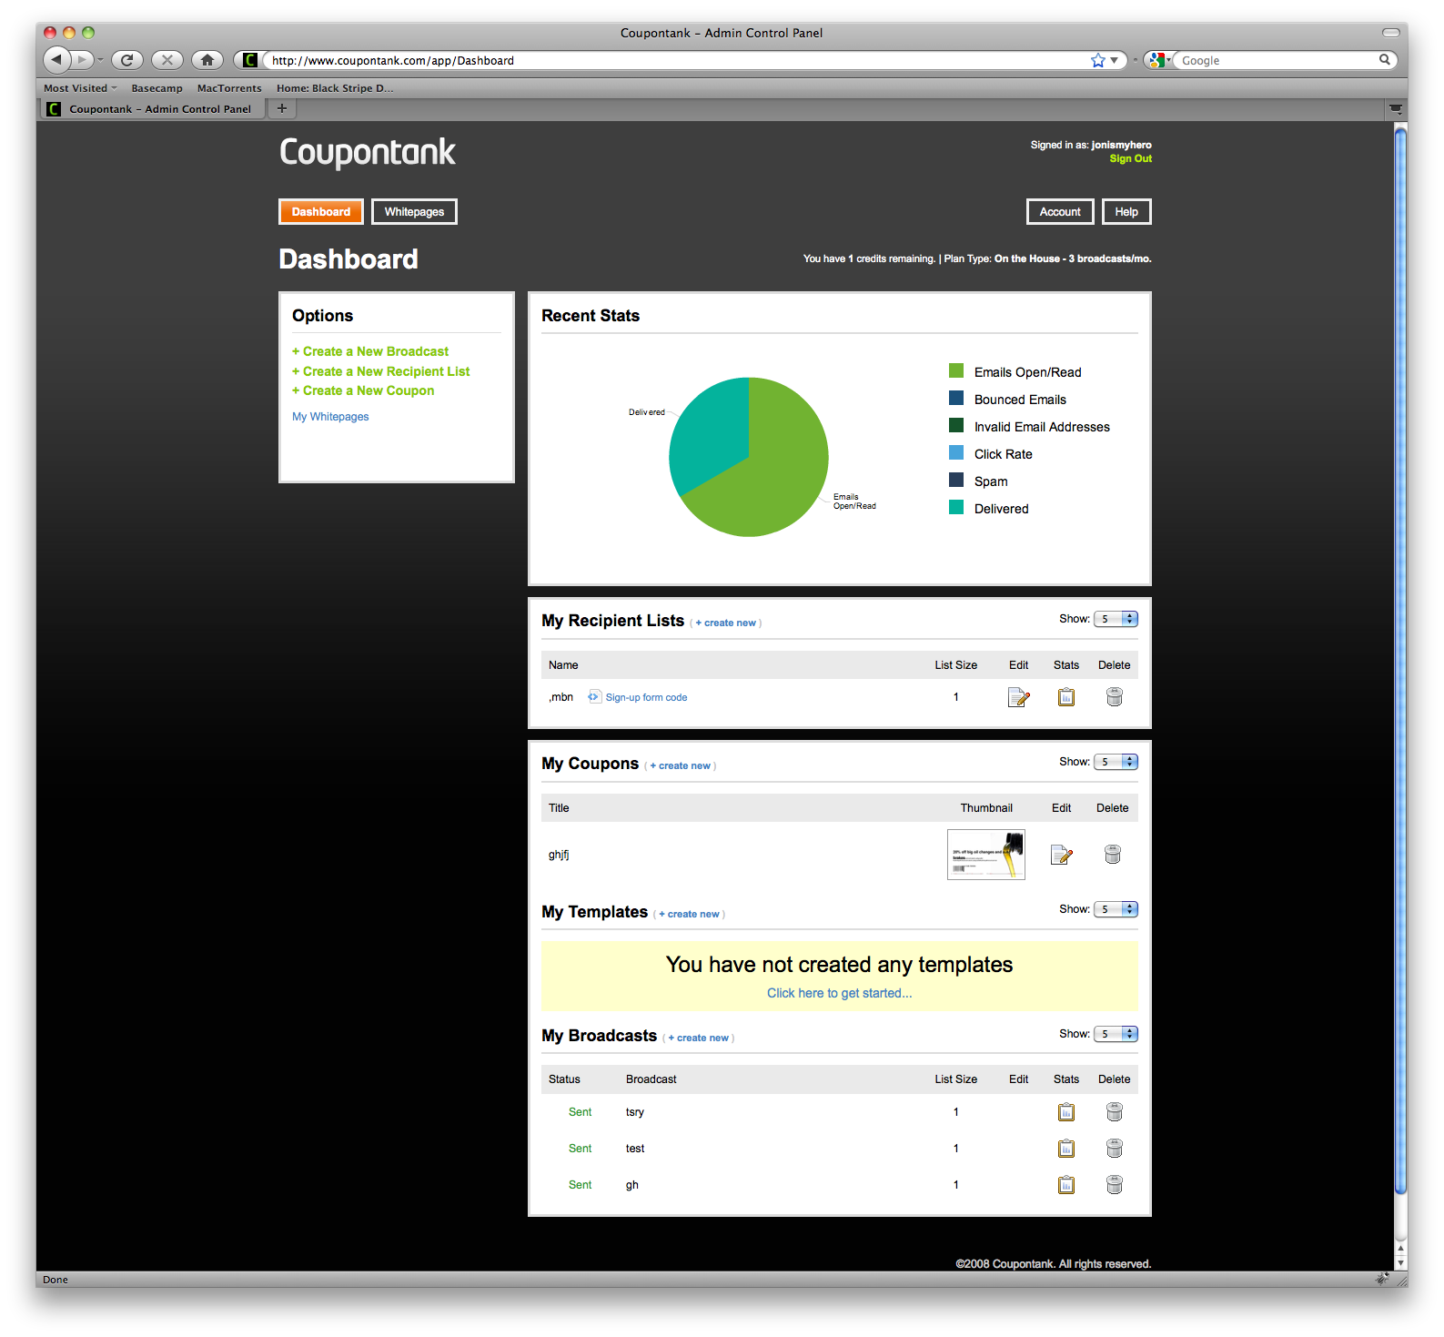Open the bookmark star dropdown arrow
Image resolution: width=1444 pixels, height=1337 pixels.
(x=1115, y=60)
